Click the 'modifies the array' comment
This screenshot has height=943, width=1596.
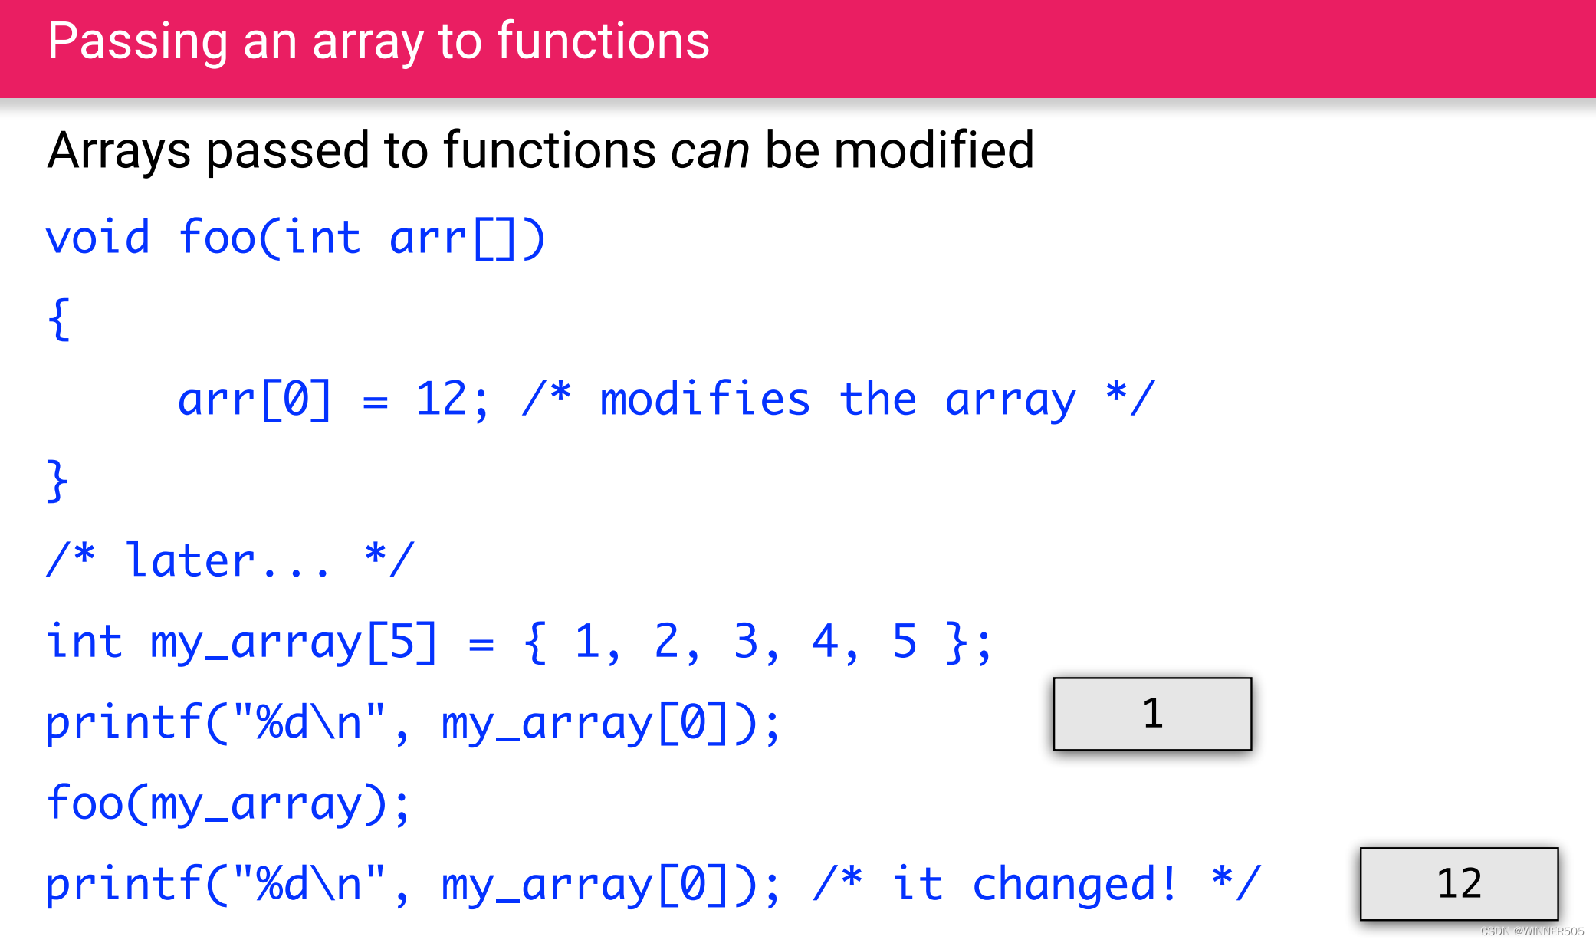pos(838,399)
